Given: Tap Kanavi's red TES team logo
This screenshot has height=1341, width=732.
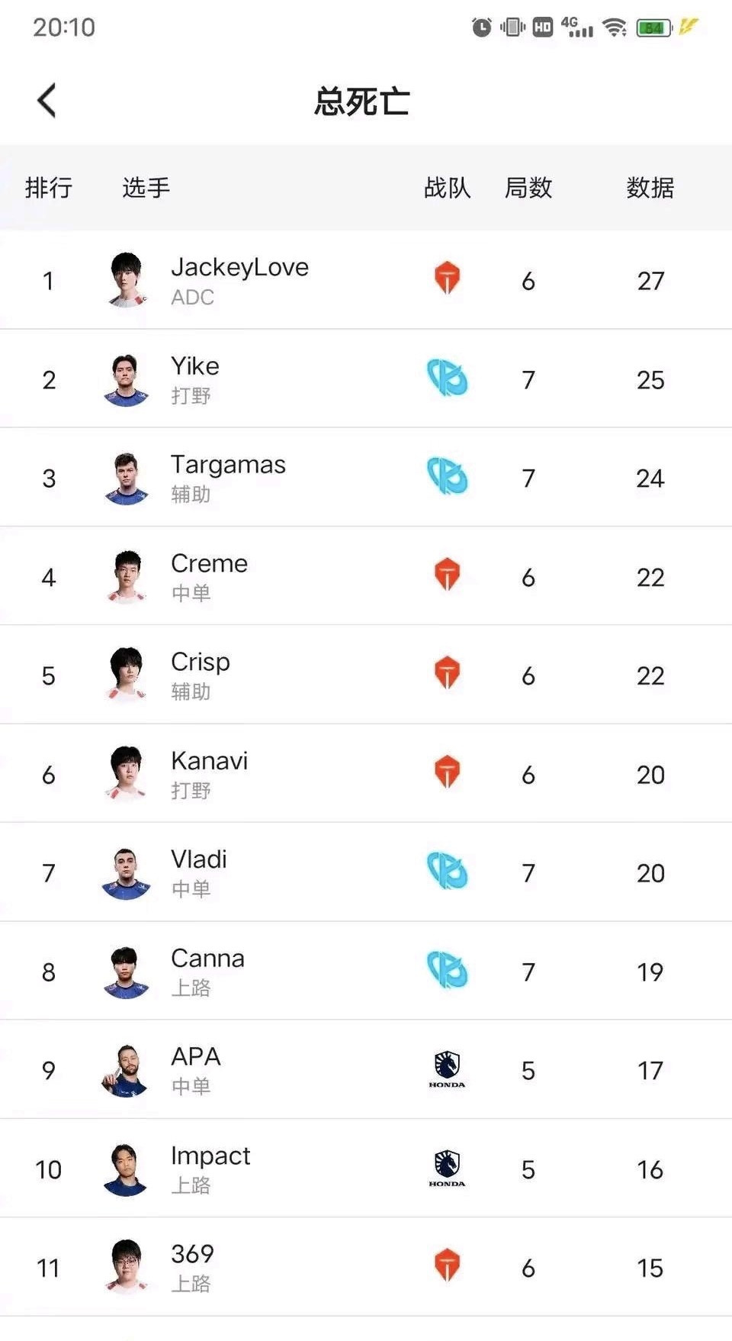Looking at the screenshot, I should pyautogui.click(x=447, y=772).
